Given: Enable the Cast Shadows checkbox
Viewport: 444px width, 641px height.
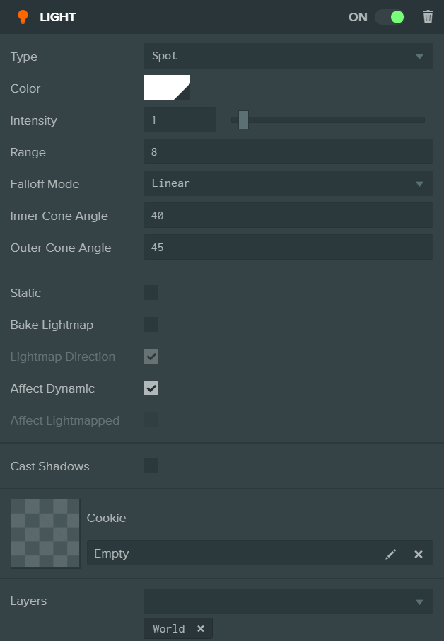Looking at the screenshot, I should [151, 466].
